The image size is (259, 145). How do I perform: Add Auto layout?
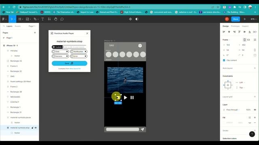(255, 68)
